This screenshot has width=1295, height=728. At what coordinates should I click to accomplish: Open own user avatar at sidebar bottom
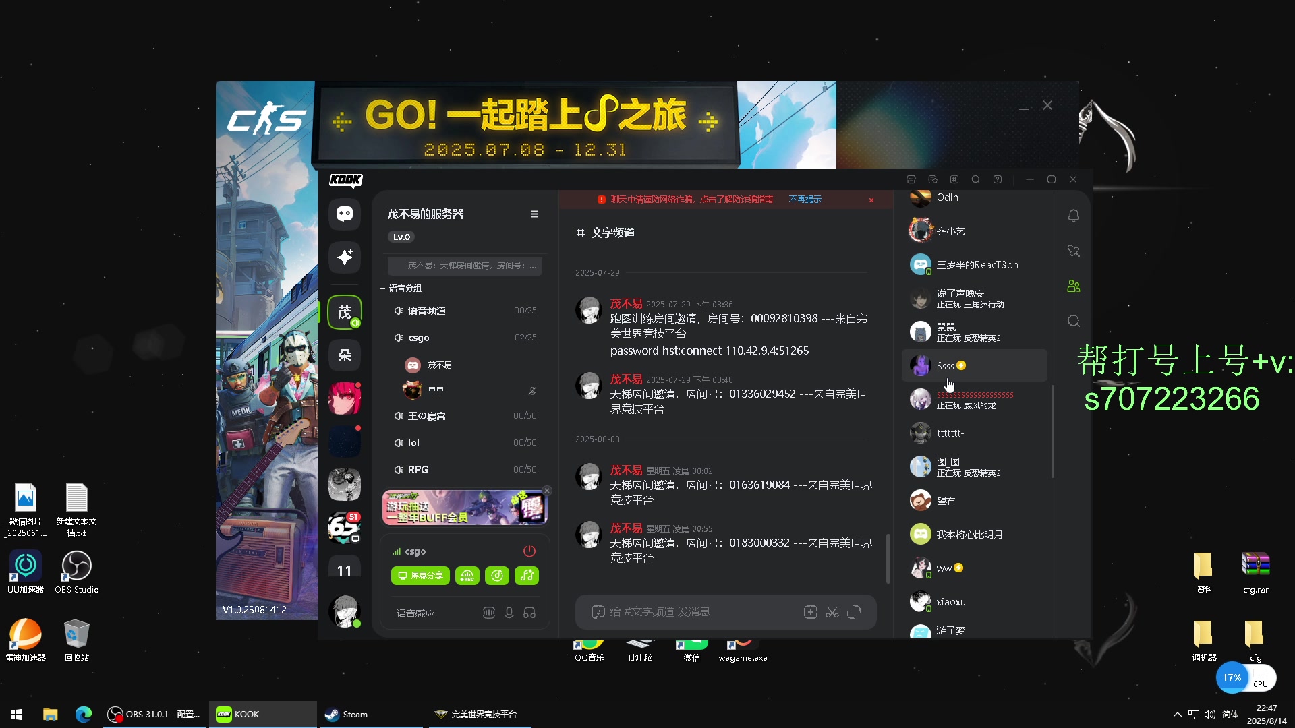345,611
